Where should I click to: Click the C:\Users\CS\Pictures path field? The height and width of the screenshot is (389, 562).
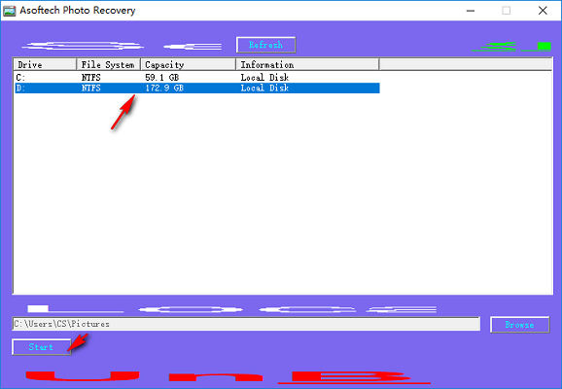click(246, 324)
